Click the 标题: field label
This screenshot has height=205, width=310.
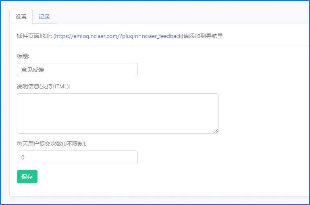click(23, 56)
